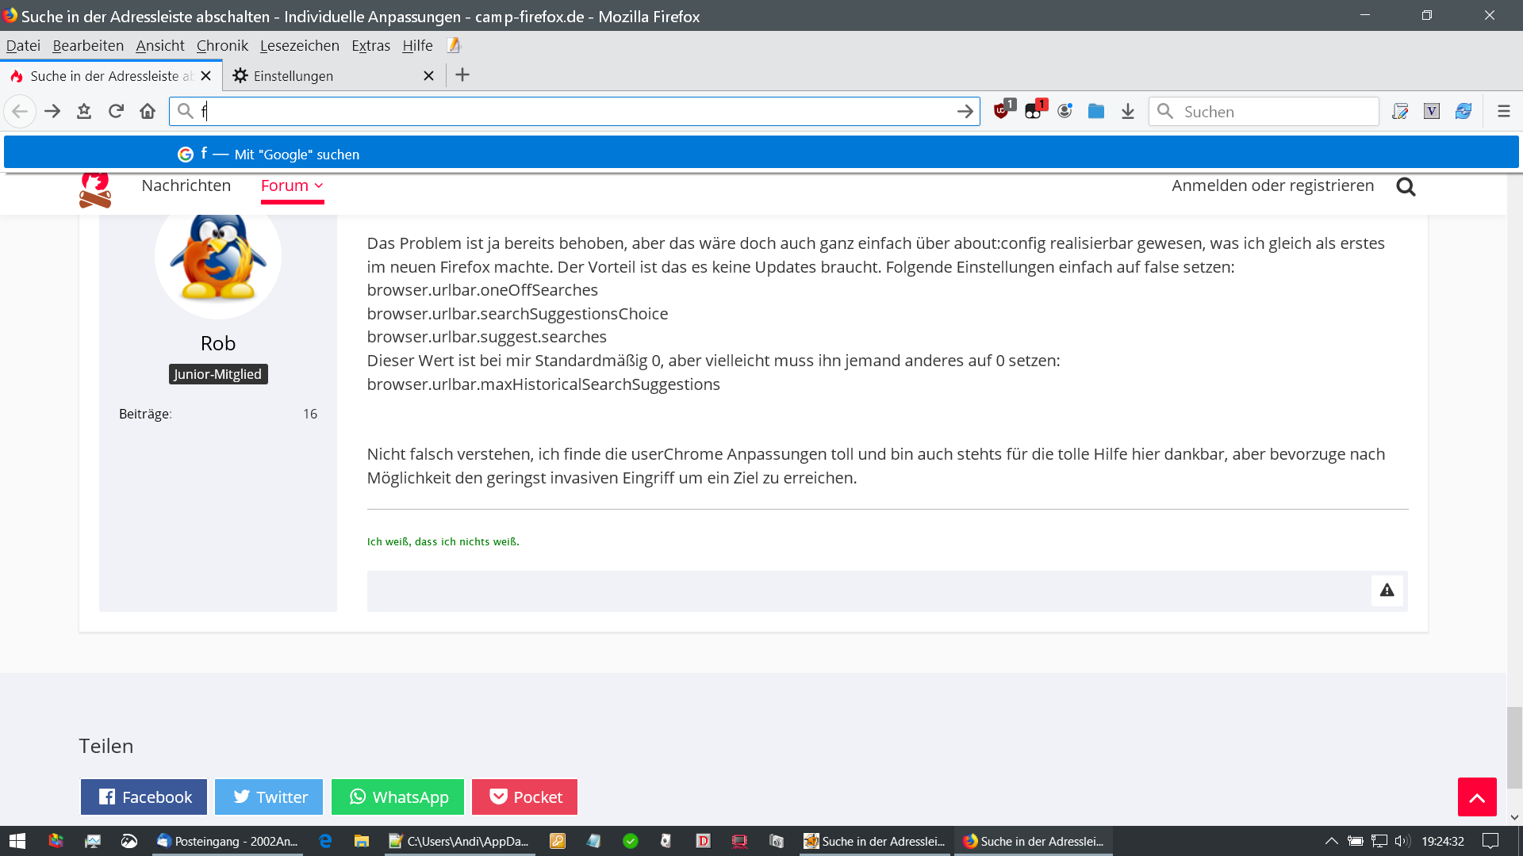1523x856 pixels.
Task: Switch to the Einstellungen tab
Action: point(293,76)
